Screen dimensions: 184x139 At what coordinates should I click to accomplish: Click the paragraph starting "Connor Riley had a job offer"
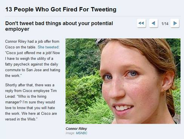pos(32,59)
